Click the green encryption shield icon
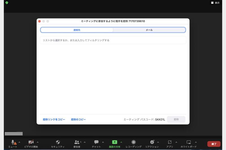The height and width of the screenshot is (150, 226). (7, 3)
